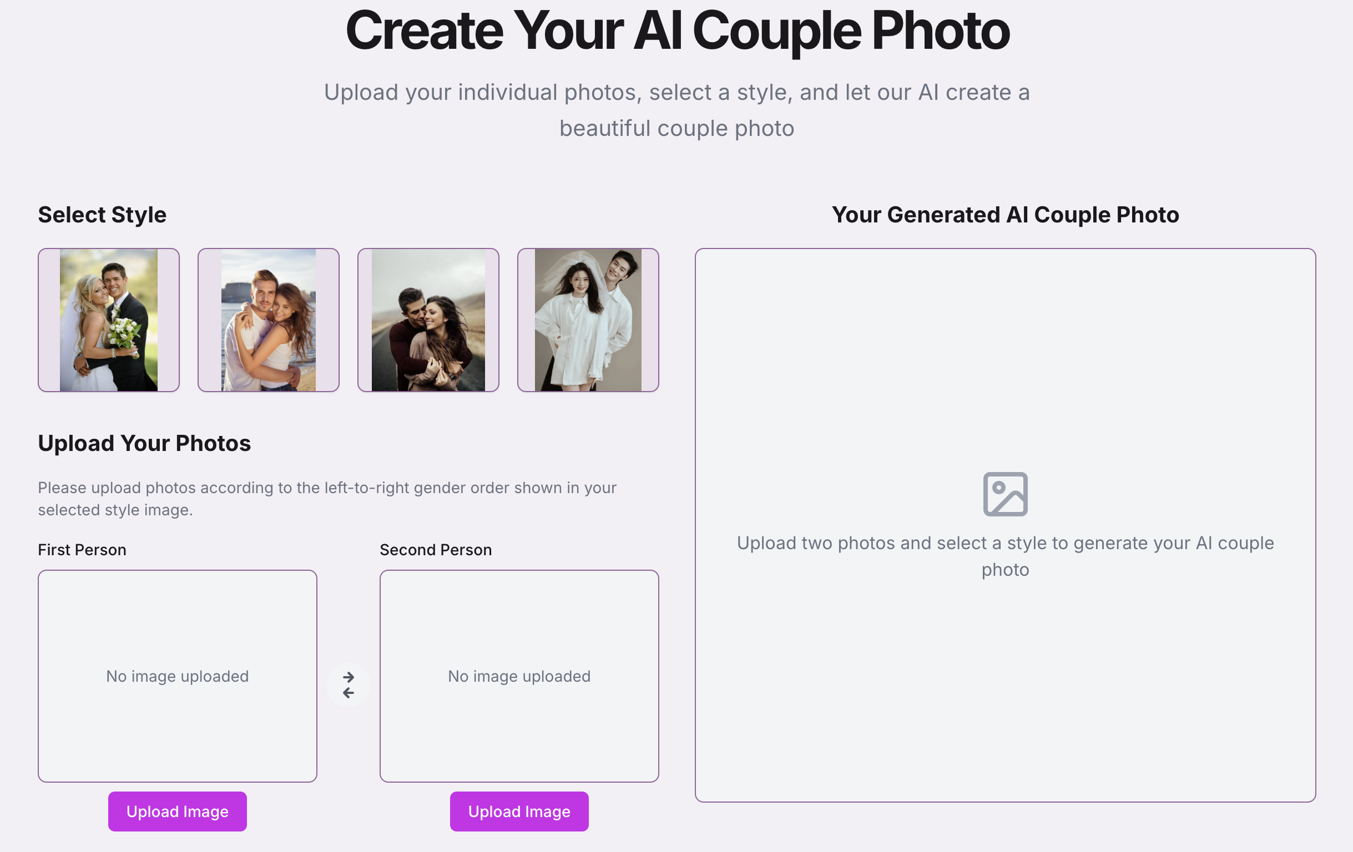
Task: Click the 'Upload Your Photos' heading
Action: pos(144,443)
